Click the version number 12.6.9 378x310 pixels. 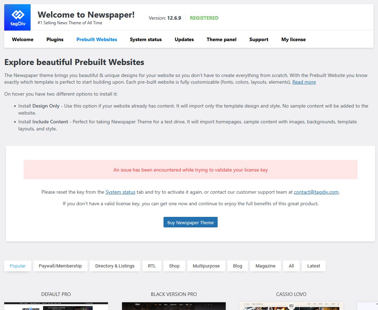click(174, 18)
